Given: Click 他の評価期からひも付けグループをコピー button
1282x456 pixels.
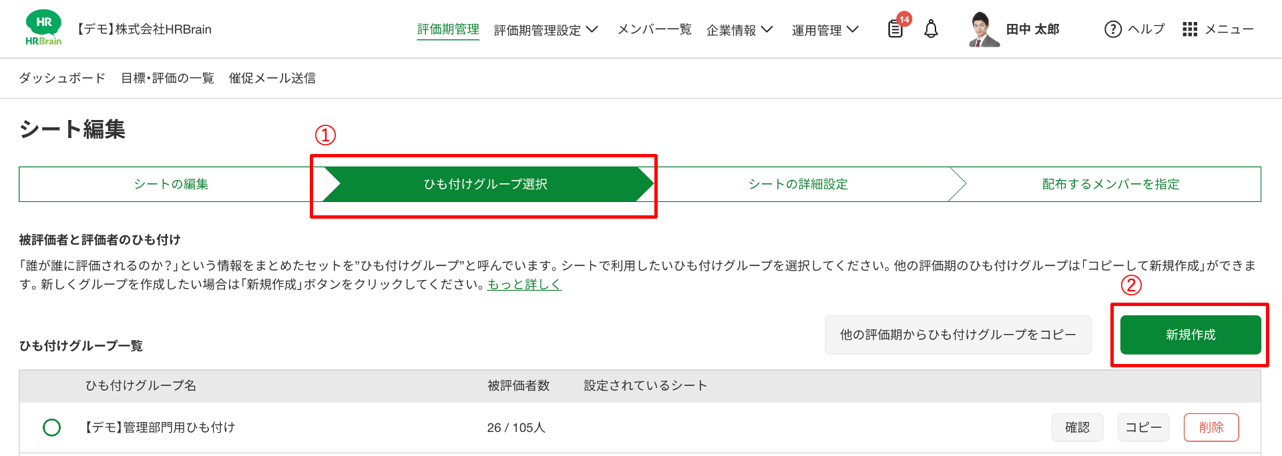Looking at the screenshot, I should 958,335.
